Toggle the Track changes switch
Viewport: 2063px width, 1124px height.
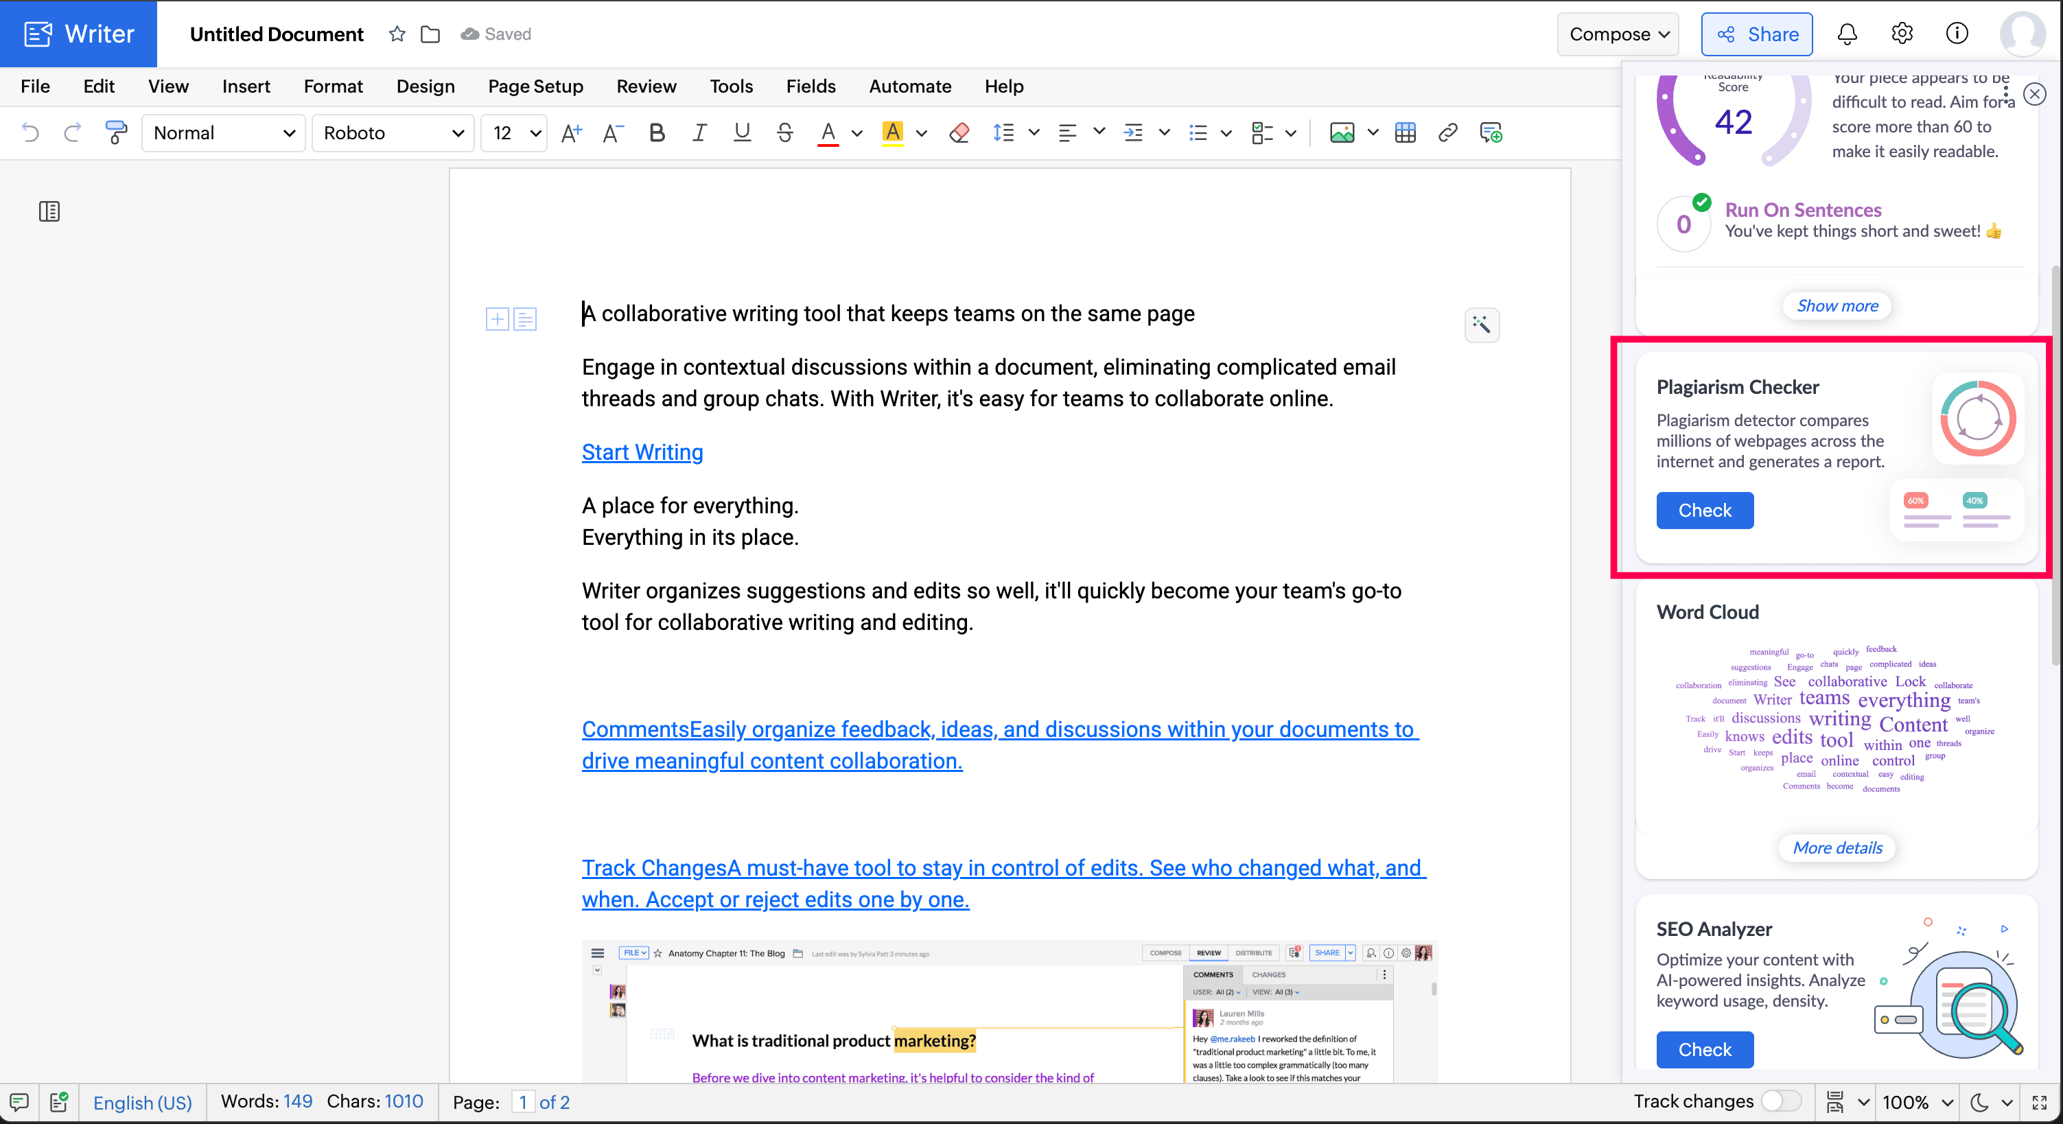click(x=1781, y=1101)
